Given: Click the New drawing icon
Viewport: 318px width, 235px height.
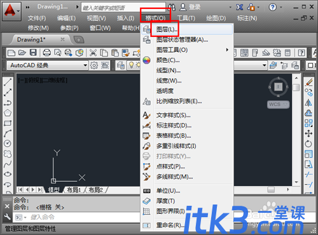Looking at the screenshot, I should coord(11,53).
